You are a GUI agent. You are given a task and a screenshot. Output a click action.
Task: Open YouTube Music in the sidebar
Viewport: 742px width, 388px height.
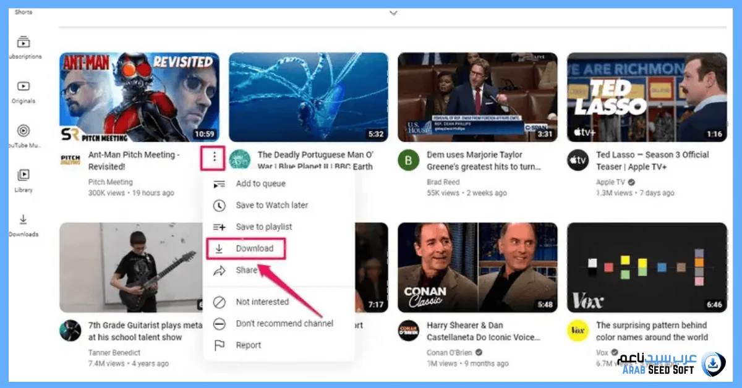pyautogui.click(x=23, y=132)
